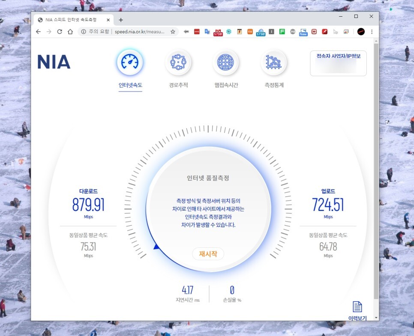Click the red pushpin extension icon
The height and width of the screenshot is (336, 414).
coord(324,32)
